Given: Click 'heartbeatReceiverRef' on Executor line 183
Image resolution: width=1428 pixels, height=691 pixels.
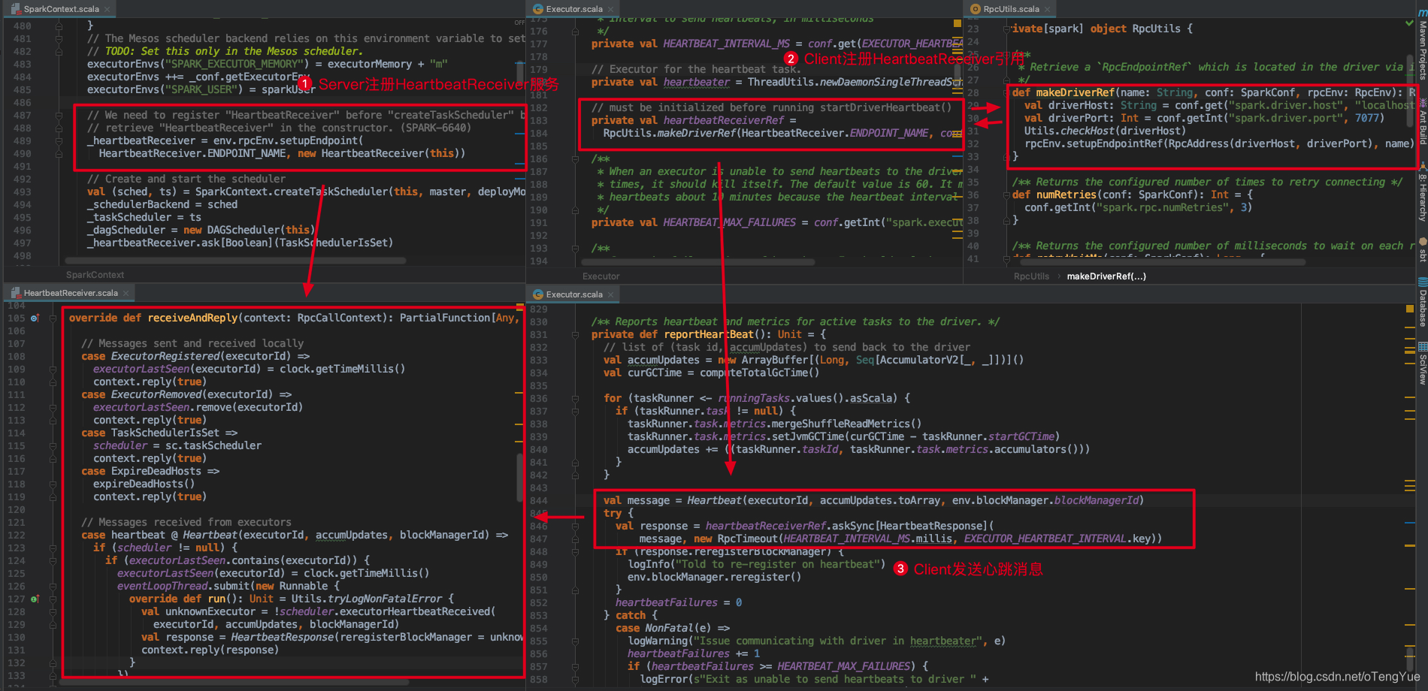Looking at the screenshot, I should tap(724, 120).
